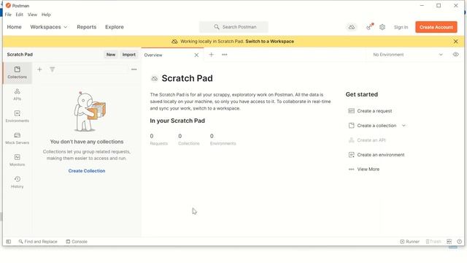Click the satellite capture requests icon
467x263 pixels.
click(369, 27)
